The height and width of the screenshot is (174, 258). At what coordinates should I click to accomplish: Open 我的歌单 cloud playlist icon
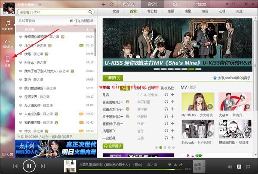pyautogui.click(x=7, y=41)
